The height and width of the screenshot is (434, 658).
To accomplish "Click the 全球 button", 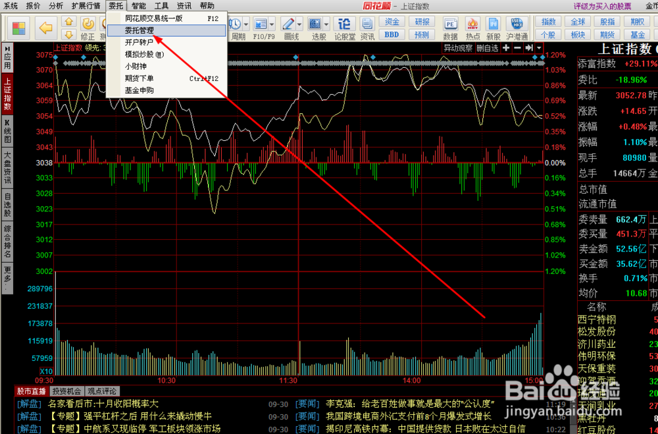I will 578,22.
